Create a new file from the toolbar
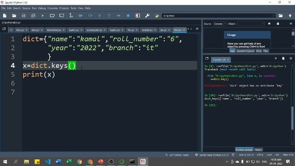This screenshot has width=295, height=166. pos(5,16)
